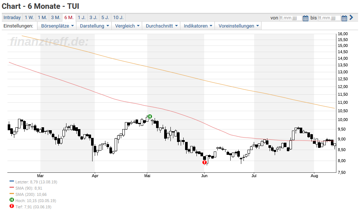This screenshot has width=361, height=212.
Task: Select the red T low marker
Action: pyautogui.click(x=205, y=162)
